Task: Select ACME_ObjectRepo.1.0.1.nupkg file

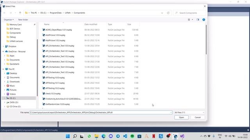Action: coord(59,30)
